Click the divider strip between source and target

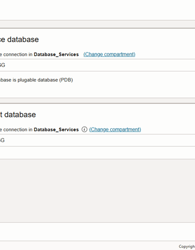point(97,101)
